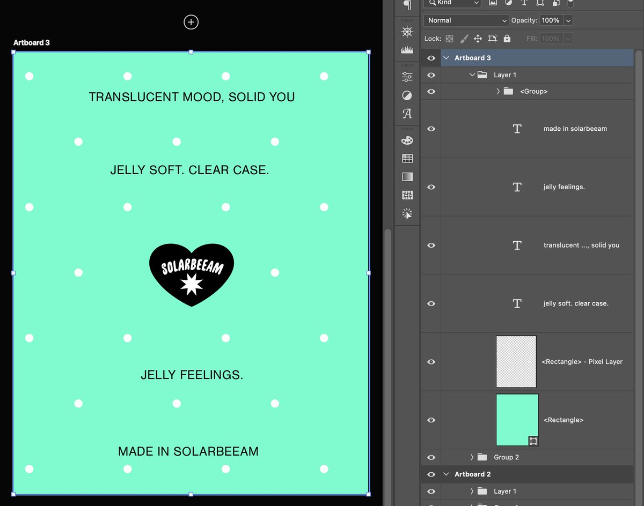Hide the 'translucent ..., solid you' layer

pyautogui.click(x=431, y=245)
